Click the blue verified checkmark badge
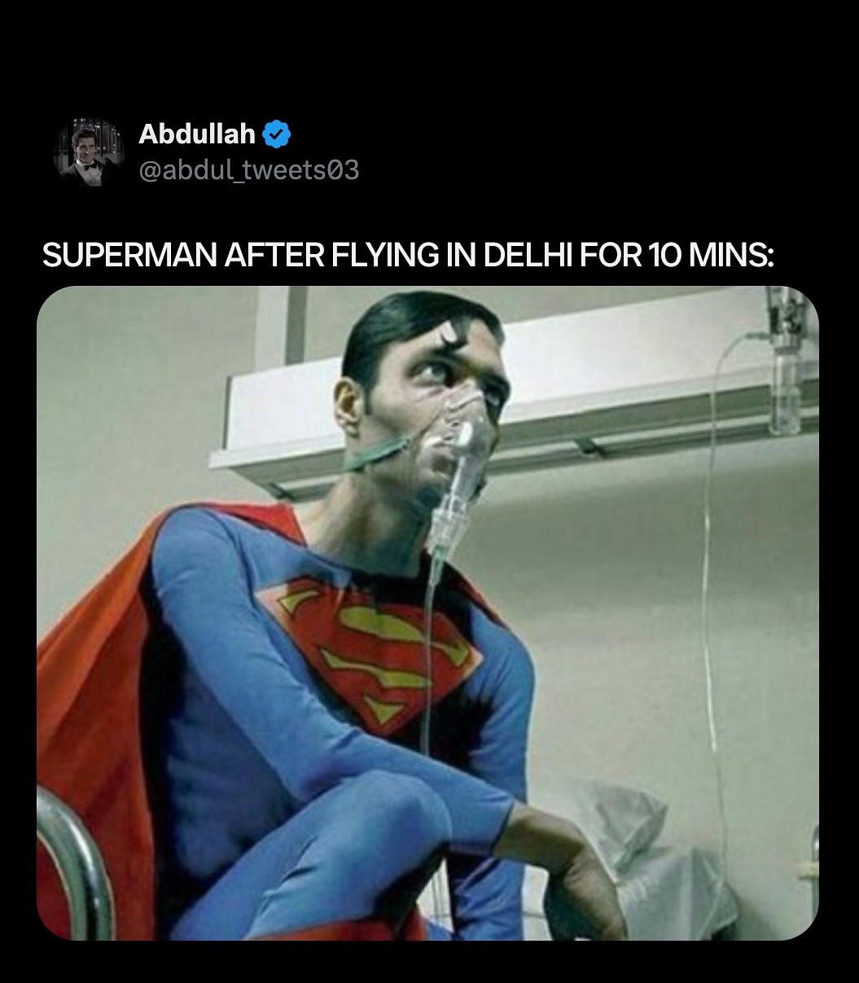This screenshot has width=859, height=983. (278, 134)
